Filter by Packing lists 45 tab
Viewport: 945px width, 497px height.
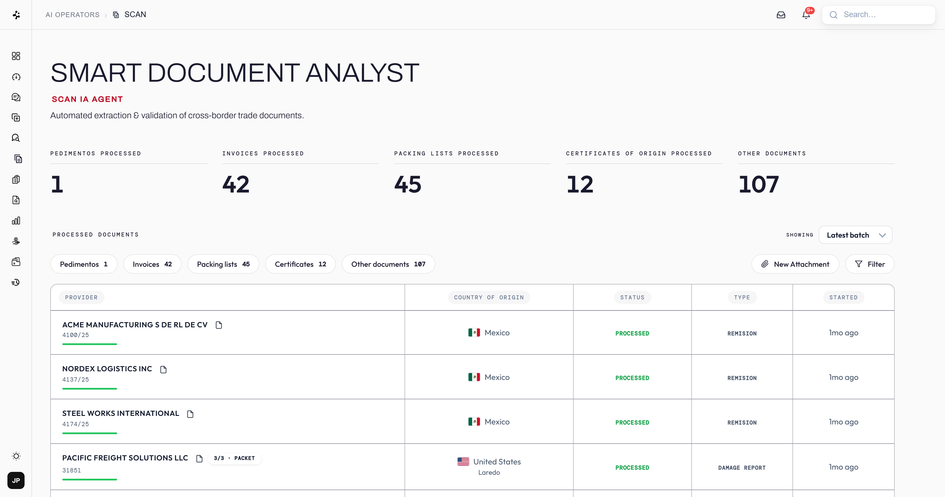223,264
